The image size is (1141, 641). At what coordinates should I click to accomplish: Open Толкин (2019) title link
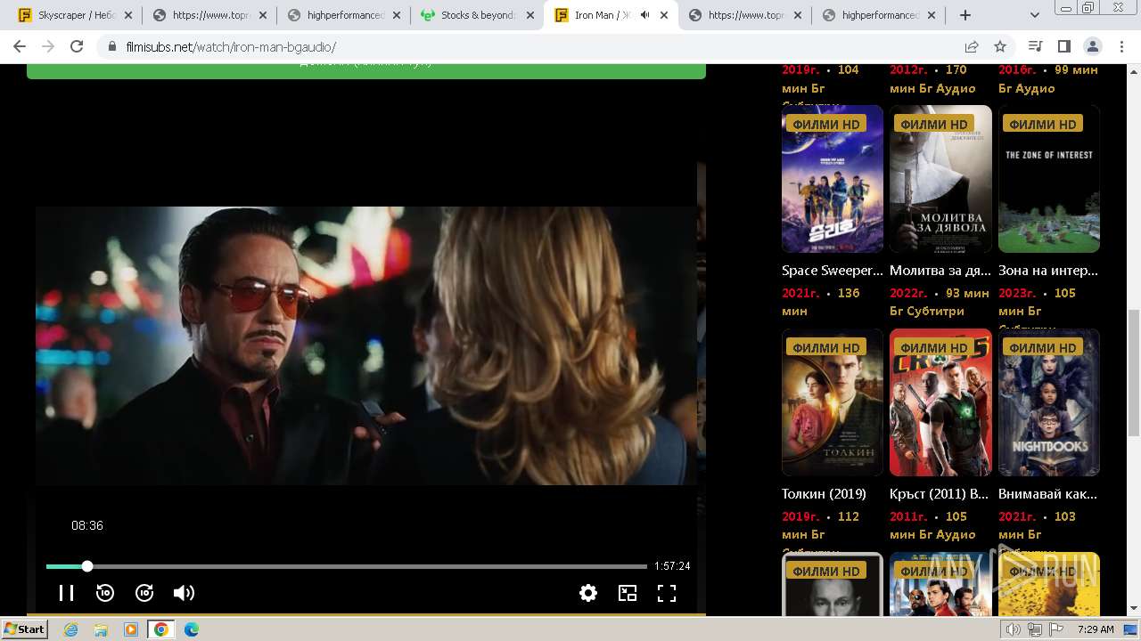click(824, 494)
